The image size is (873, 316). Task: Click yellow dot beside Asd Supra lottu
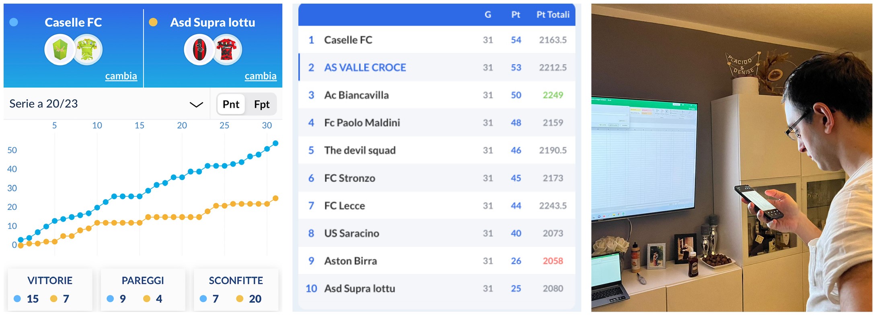tap(153, 22)
